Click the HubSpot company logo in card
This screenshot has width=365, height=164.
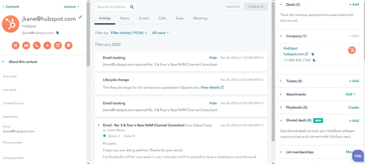tap(352, 50)
